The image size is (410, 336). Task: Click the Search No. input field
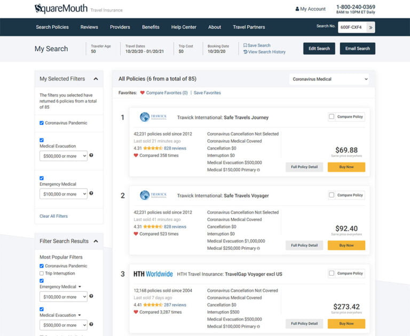[352, 27]
